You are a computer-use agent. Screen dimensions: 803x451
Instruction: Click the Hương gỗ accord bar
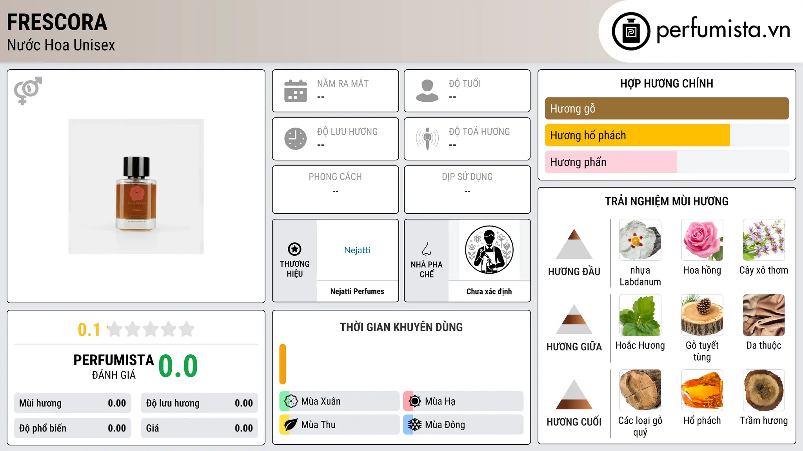pyautogui.click(x=667, y=108)
